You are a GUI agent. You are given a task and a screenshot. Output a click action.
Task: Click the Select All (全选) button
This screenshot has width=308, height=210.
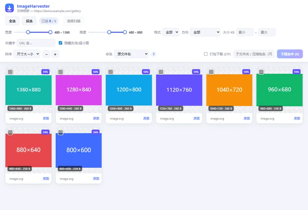pos(12,21)
